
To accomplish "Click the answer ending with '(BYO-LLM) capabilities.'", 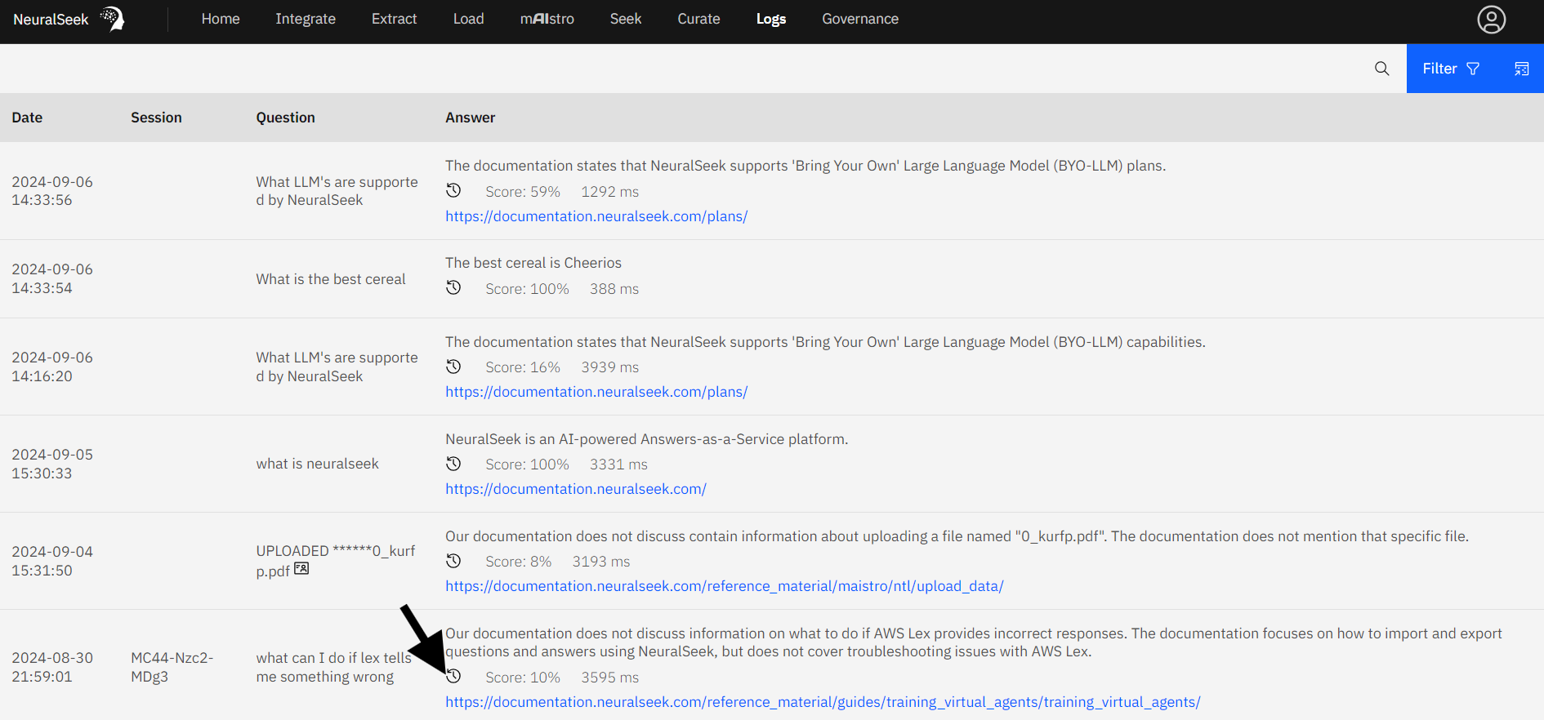I will coord(825,342).
